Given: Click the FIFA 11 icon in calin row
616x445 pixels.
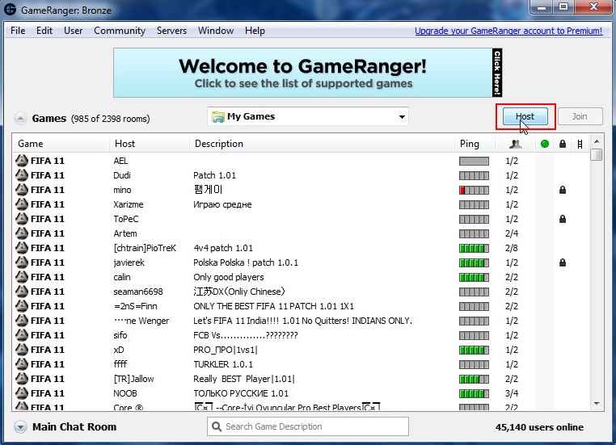Looking at the screenshot, I should coord(22,277).
